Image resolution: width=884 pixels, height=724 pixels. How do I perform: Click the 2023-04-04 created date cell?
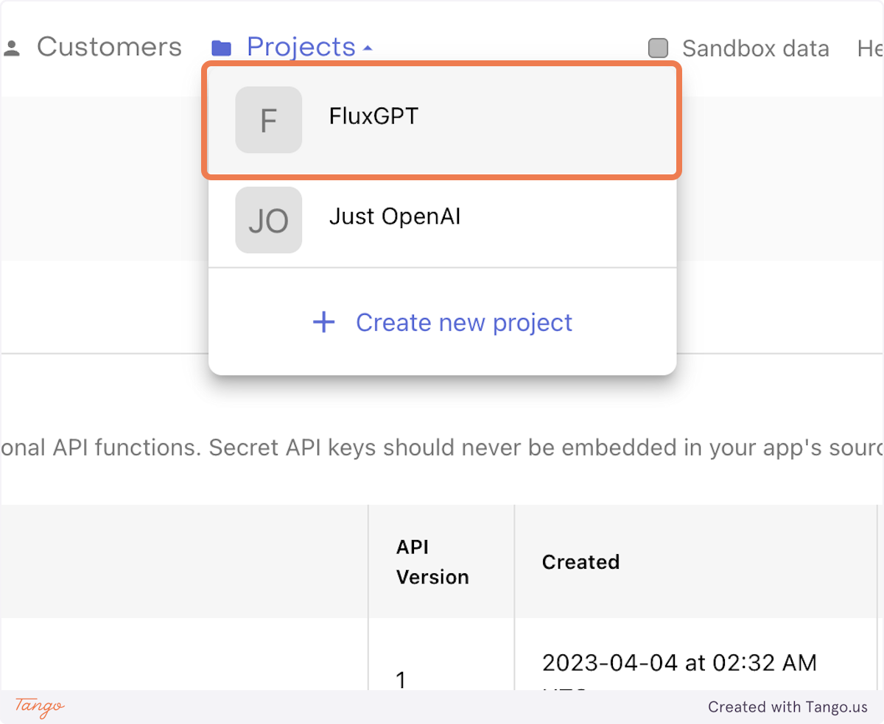point(679,663)
